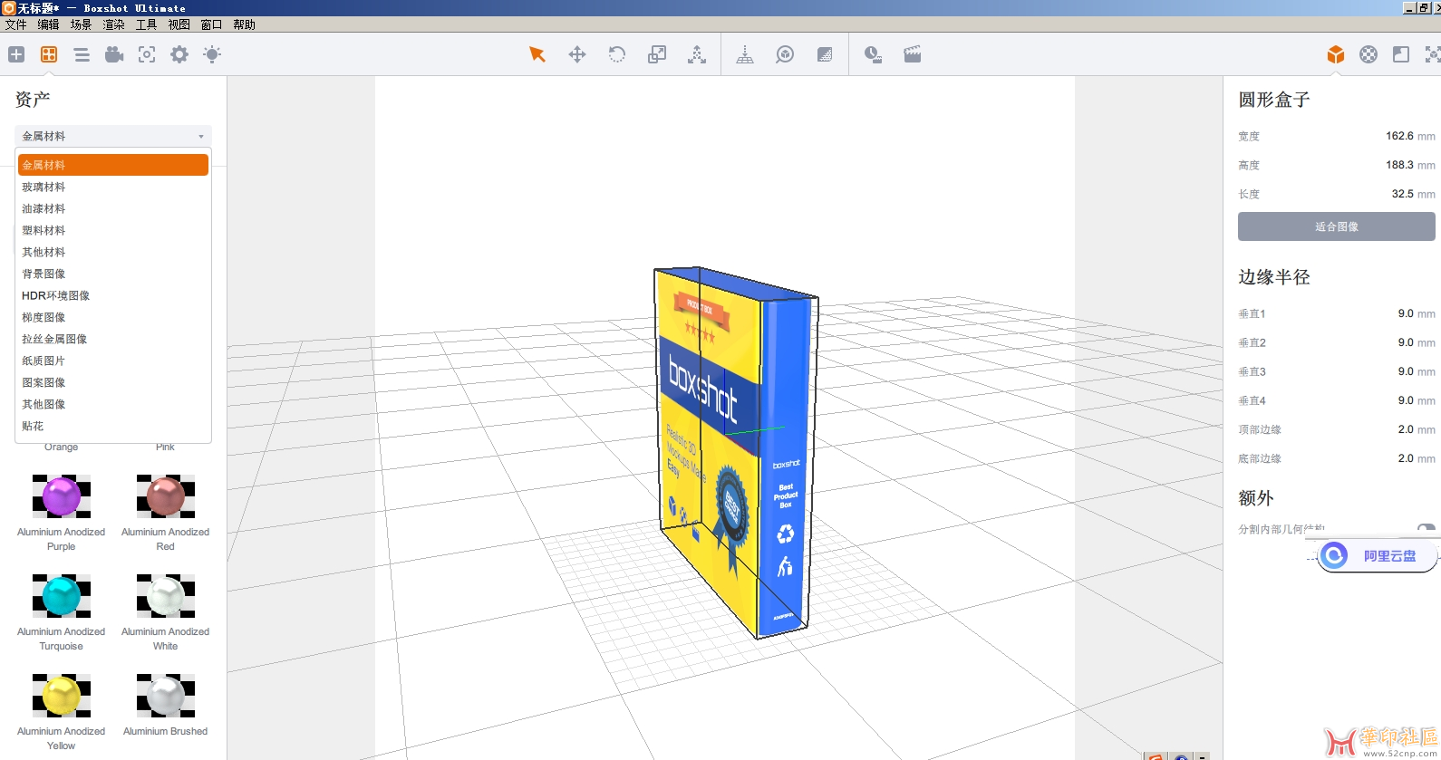Choose 塑料材料 from the list
The width and height of the screenshot is (1441, 760).
pos(113,230)
